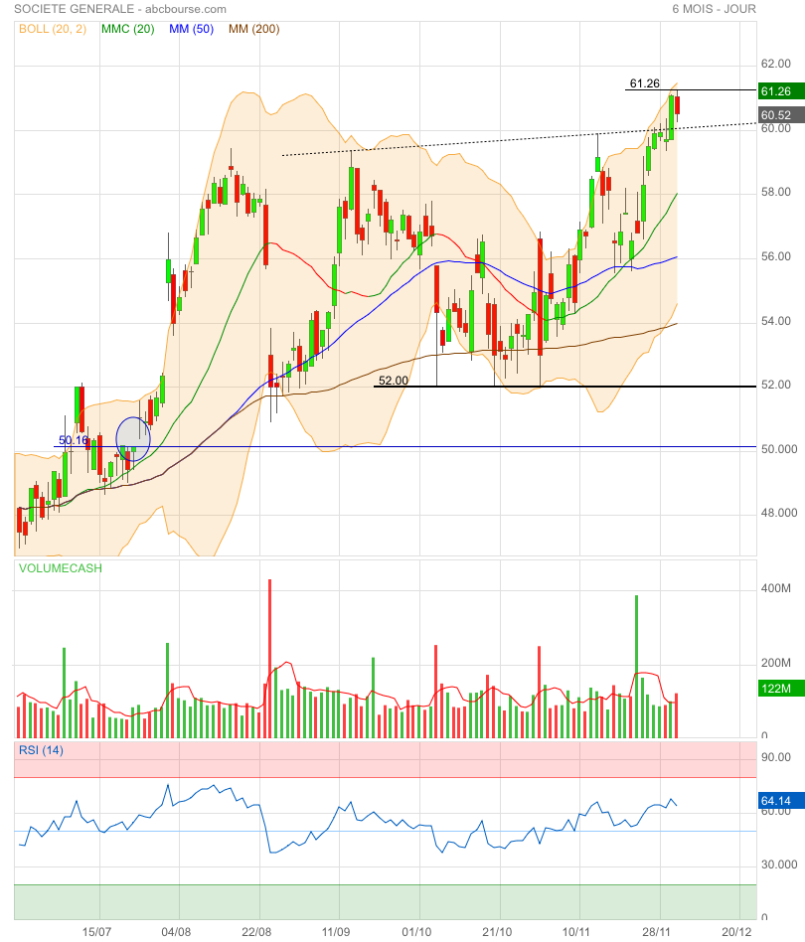Viewport: 805px width, 942px height.
Task: Select the MMC (20) legend label
Action: [128, 29]
